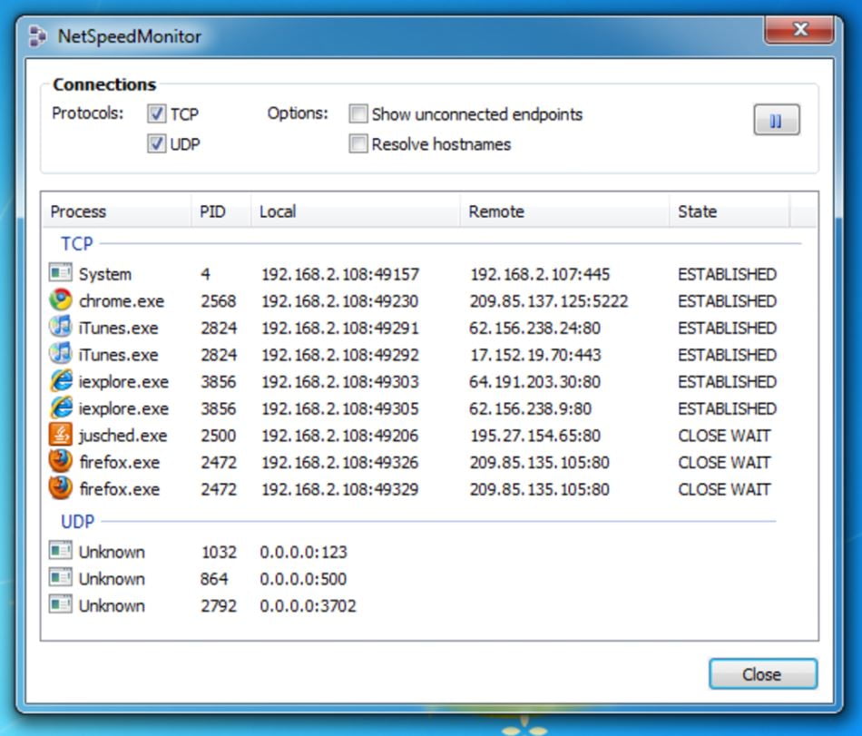Uncheck the UDP protocol checkbox
The width and height of the screenshot is (862, 736).
pos(157,144)
